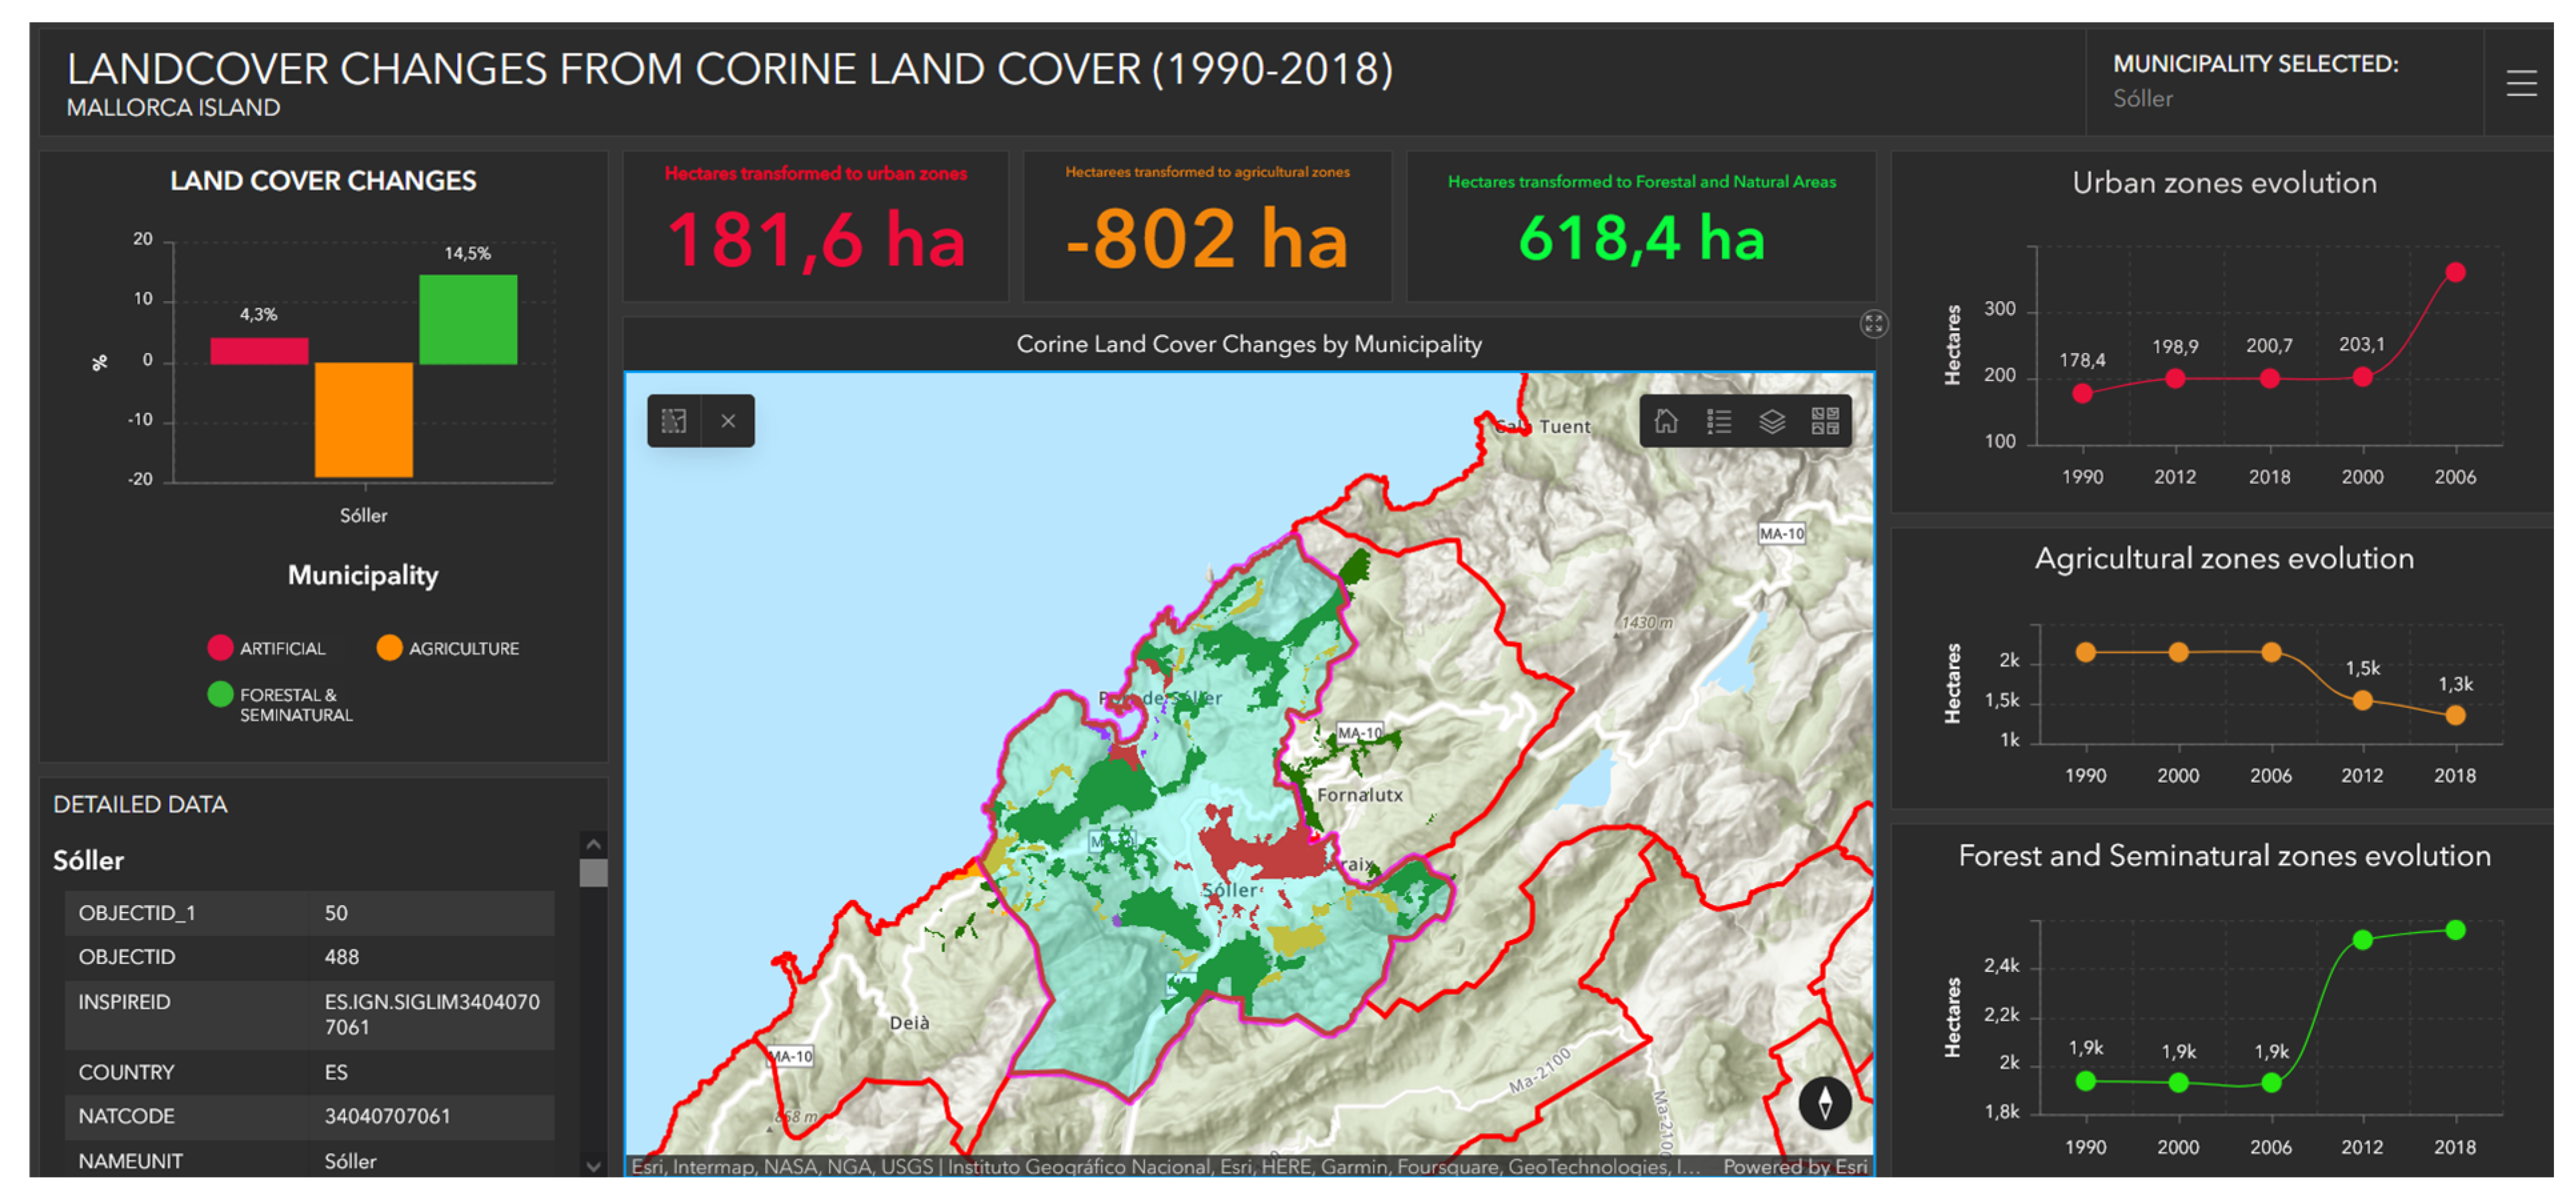The image size is (2576, 1199).
Task: Click the detailed data scrollbar down arrow
Action: coord(593,1165)
